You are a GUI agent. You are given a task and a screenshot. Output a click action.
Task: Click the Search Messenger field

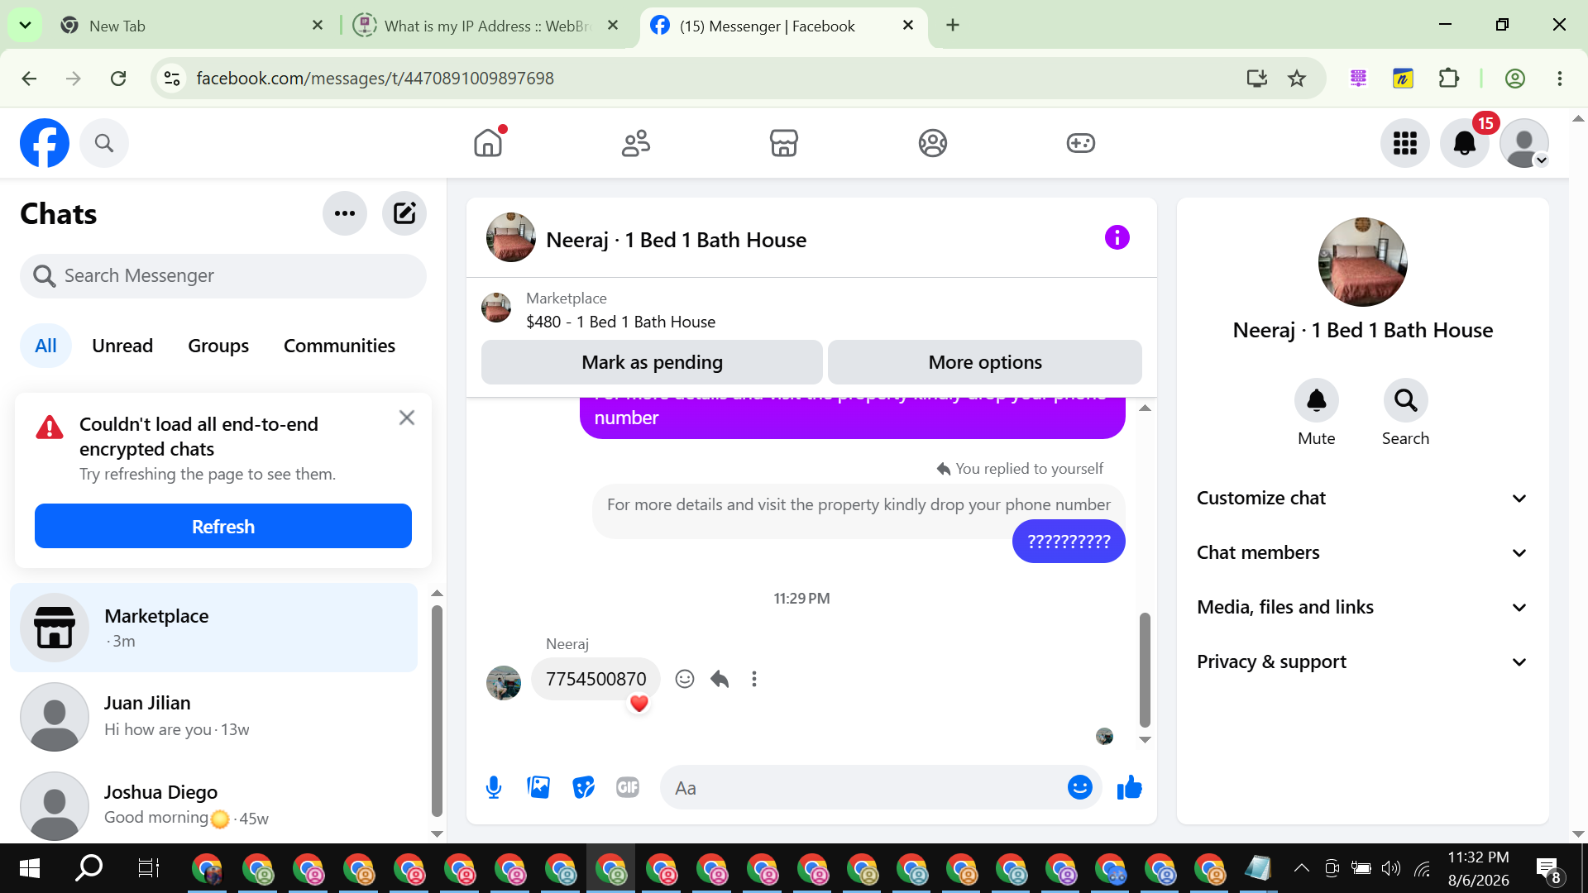coord(223,275)
